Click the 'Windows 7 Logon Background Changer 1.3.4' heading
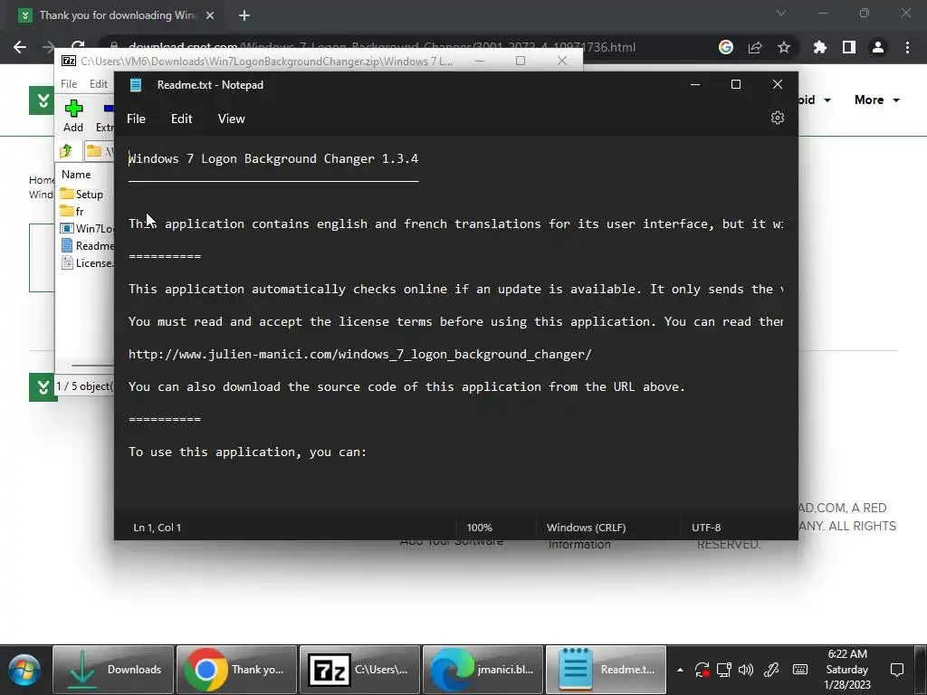The image size is (927, 695). pyautogui.click(x=273, y=158)
